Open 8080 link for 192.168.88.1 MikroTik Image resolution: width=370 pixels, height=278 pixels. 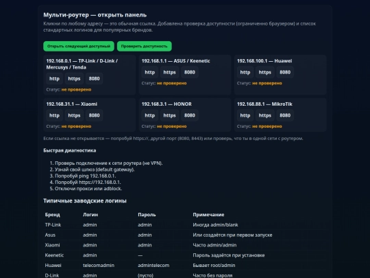click(285, 115)
